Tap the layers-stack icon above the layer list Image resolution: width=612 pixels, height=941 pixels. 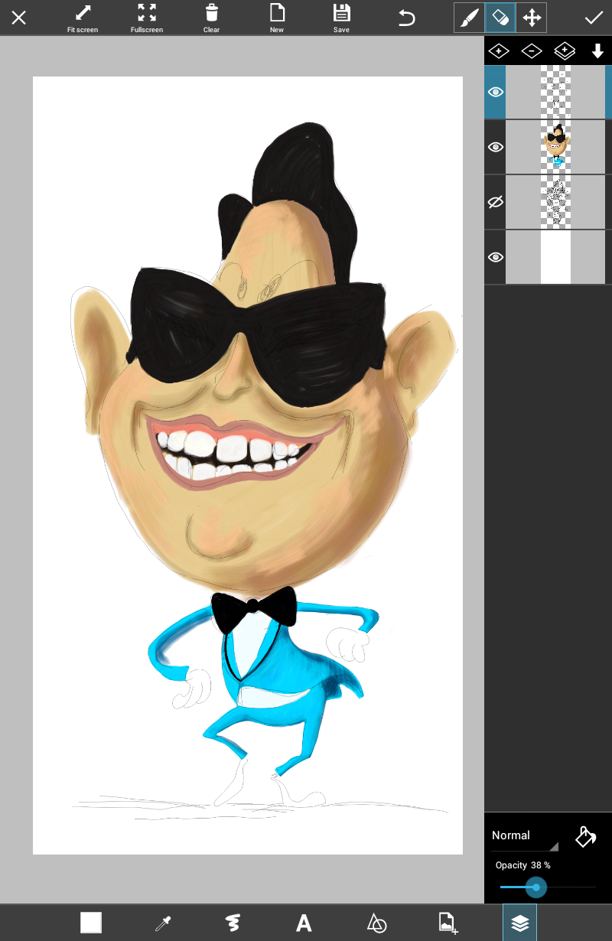pos(565,51)
